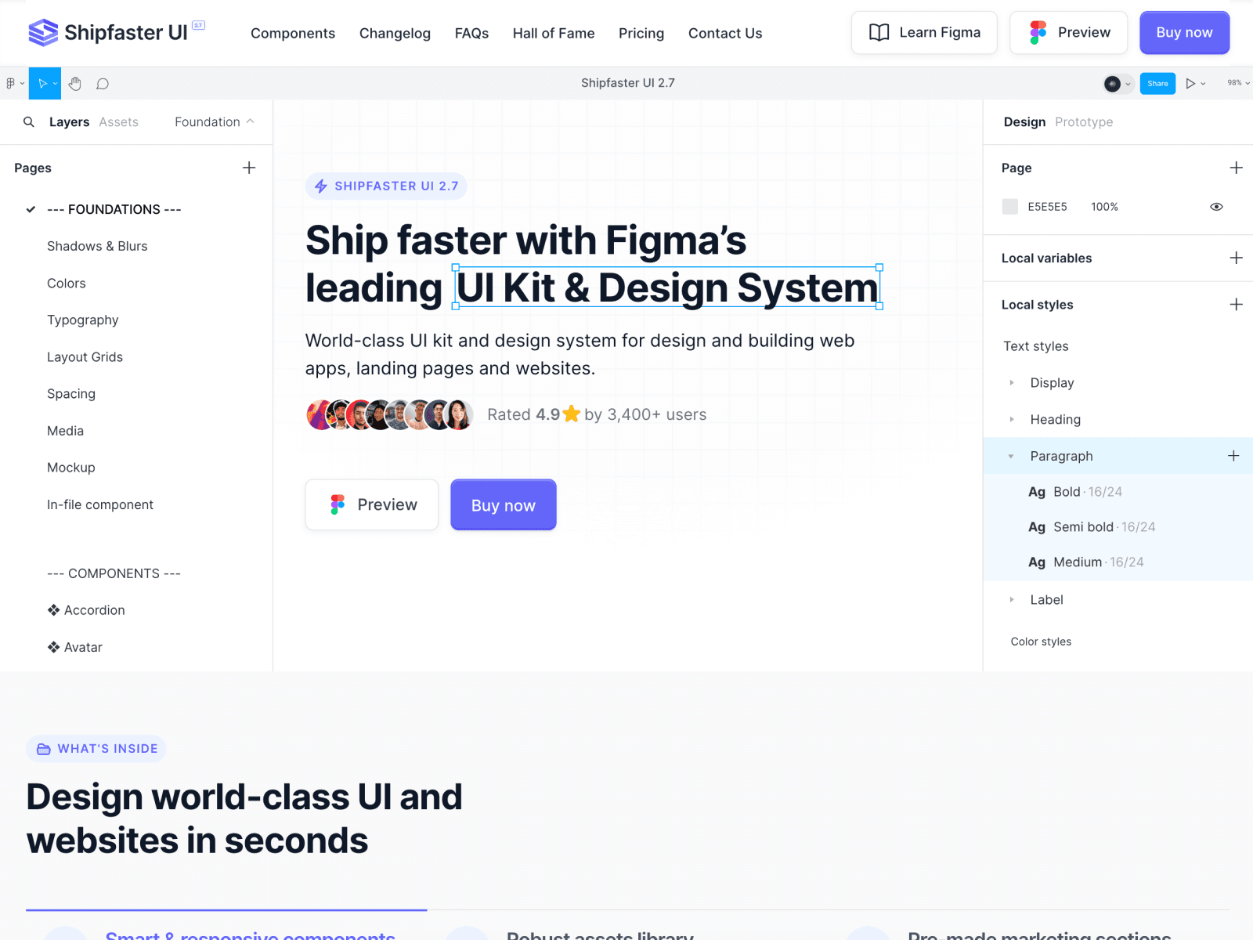Click the header Preview button
Image resolution: width=1253 pixels, height=940 pixels.
pyautogui.click(x=1068, y=33)
